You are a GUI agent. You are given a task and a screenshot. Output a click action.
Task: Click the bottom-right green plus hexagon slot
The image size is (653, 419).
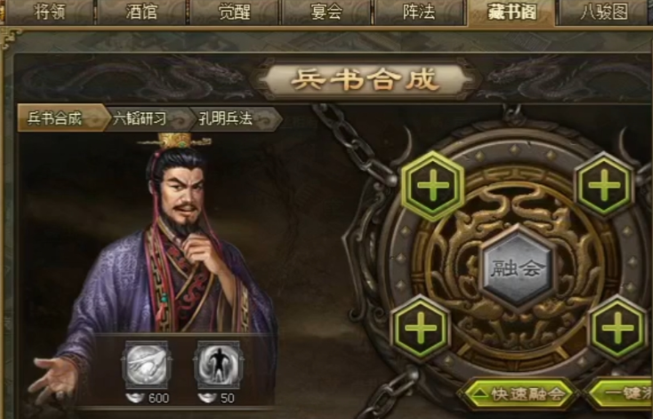tap(617, 328)
